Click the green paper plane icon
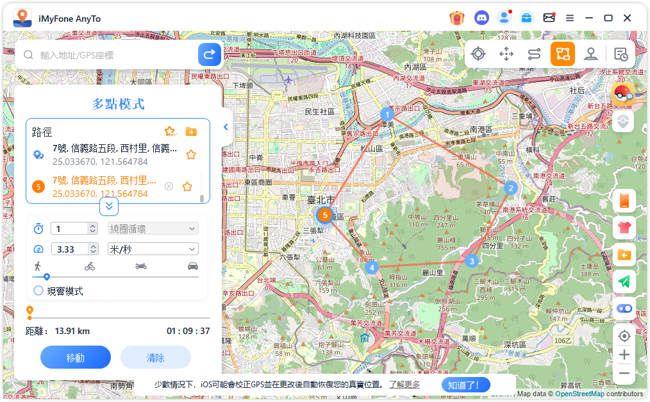The image size is (650, 402). (624, 282)
